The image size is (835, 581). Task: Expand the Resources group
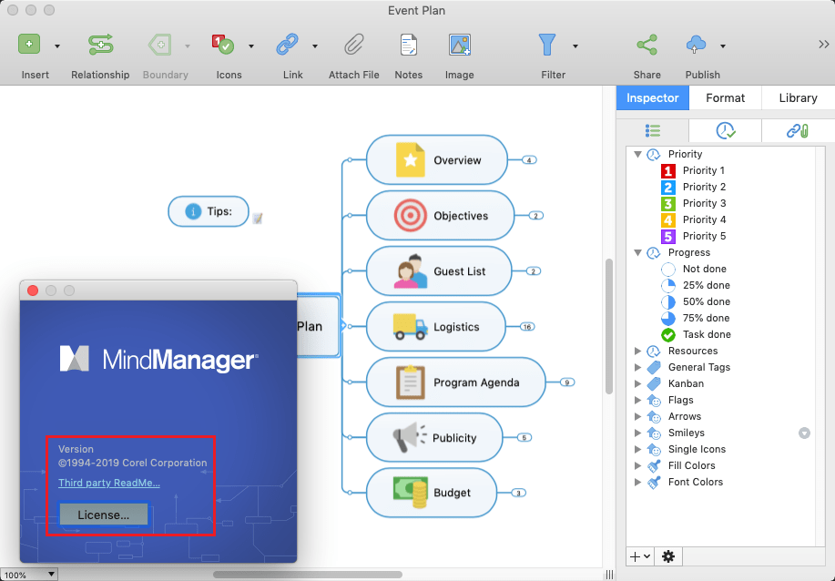coord(637,351)
